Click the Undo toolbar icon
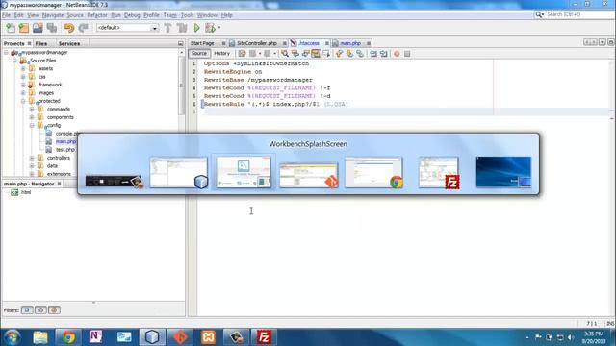 (x=69, y=28)
